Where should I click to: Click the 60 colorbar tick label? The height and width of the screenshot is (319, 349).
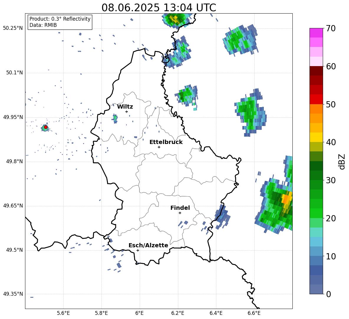[331, 66]
